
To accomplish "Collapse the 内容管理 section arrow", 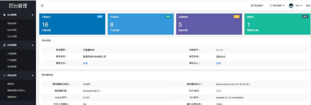I will (32, 45).
